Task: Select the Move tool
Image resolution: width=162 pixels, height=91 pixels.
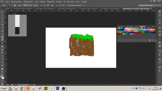Action: [x=2, y=12]
